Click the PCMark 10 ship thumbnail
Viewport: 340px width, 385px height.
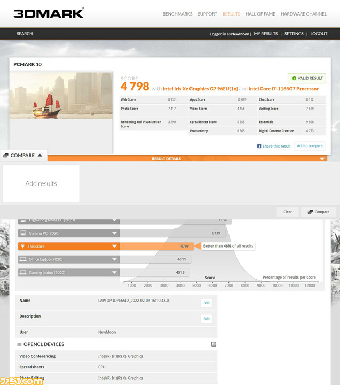[x=61, y=95]
